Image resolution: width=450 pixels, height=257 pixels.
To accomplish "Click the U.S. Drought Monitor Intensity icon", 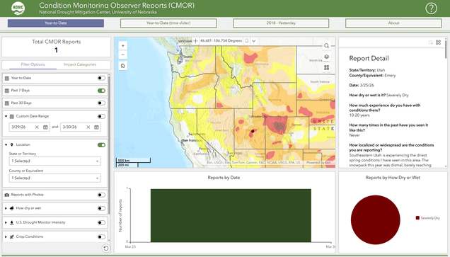I will (x=12, y=222).
